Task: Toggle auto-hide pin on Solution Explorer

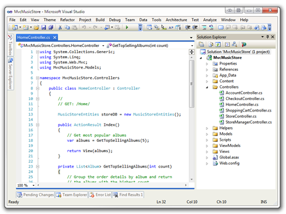Action: coord(268,37)
